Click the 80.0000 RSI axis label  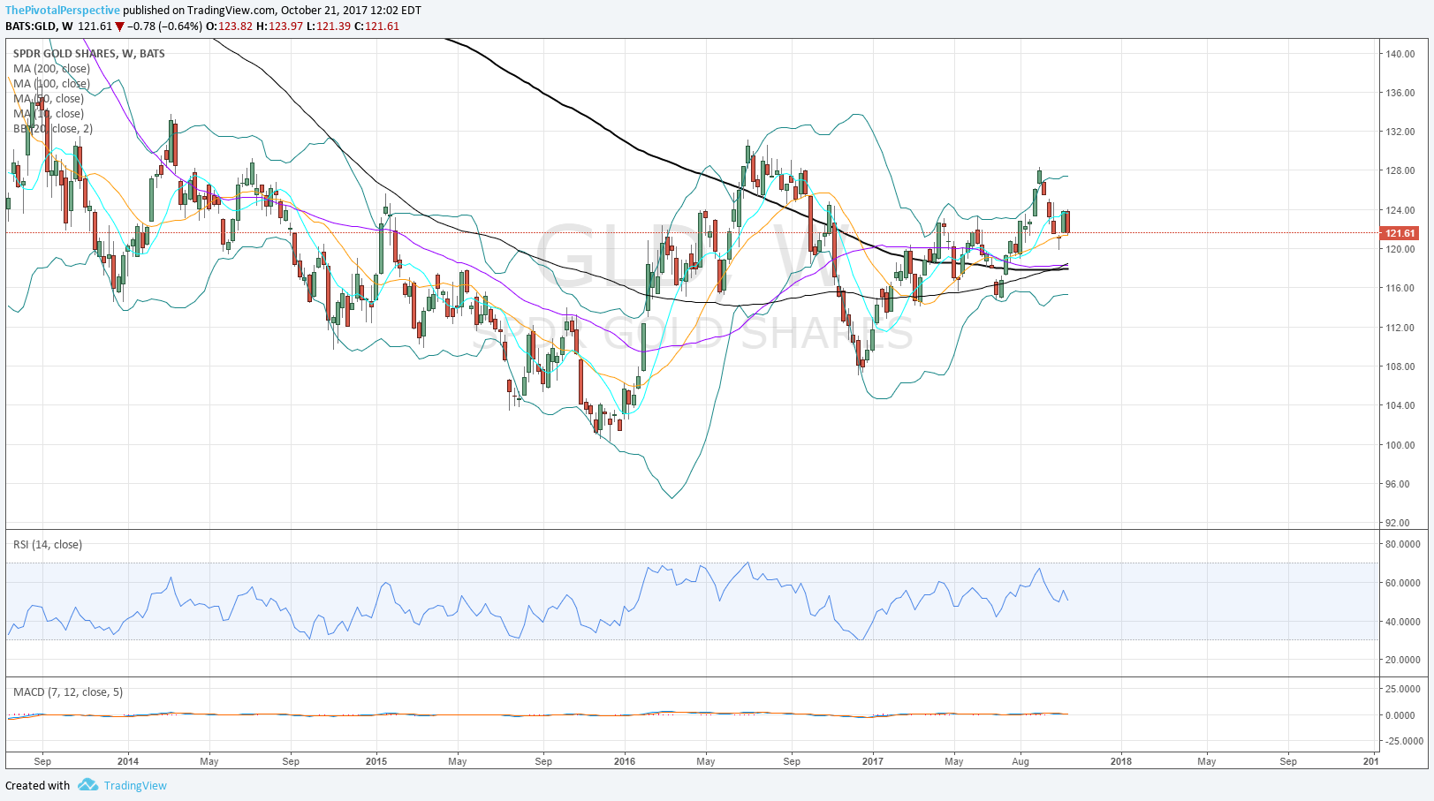pyautogui.click(x=1403, y=544)
